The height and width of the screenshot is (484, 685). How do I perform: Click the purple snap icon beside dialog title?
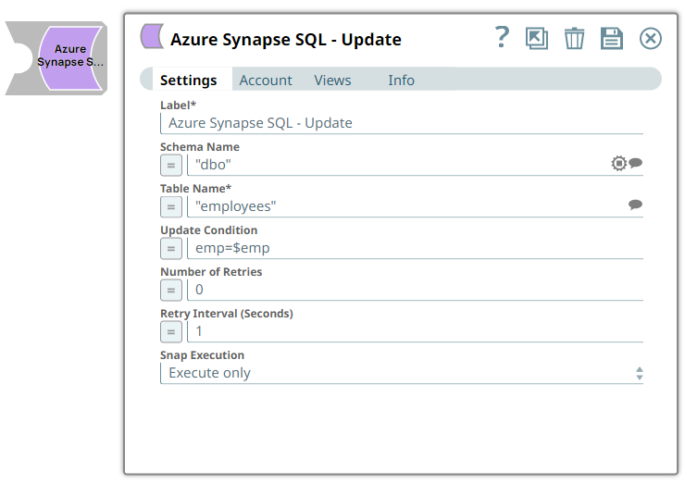tap(152, 36)
